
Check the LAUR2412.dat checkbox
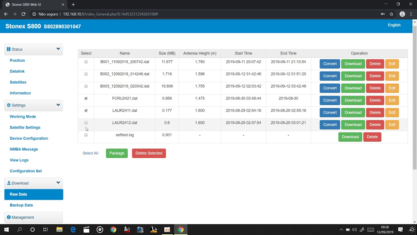(x=86, y=123)
